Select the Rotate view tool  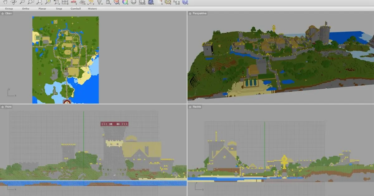coord(14,2)
